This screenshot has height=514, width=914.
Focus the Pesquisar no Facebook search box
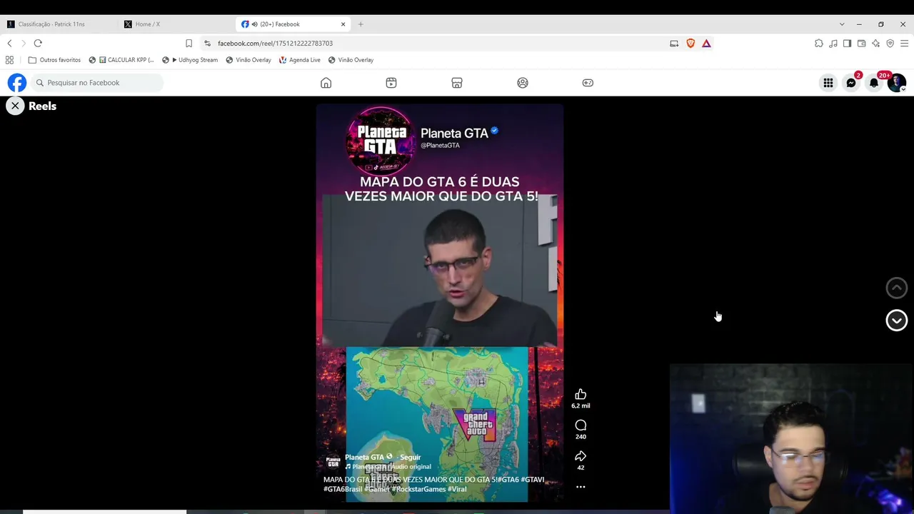(x=97, y=83)
